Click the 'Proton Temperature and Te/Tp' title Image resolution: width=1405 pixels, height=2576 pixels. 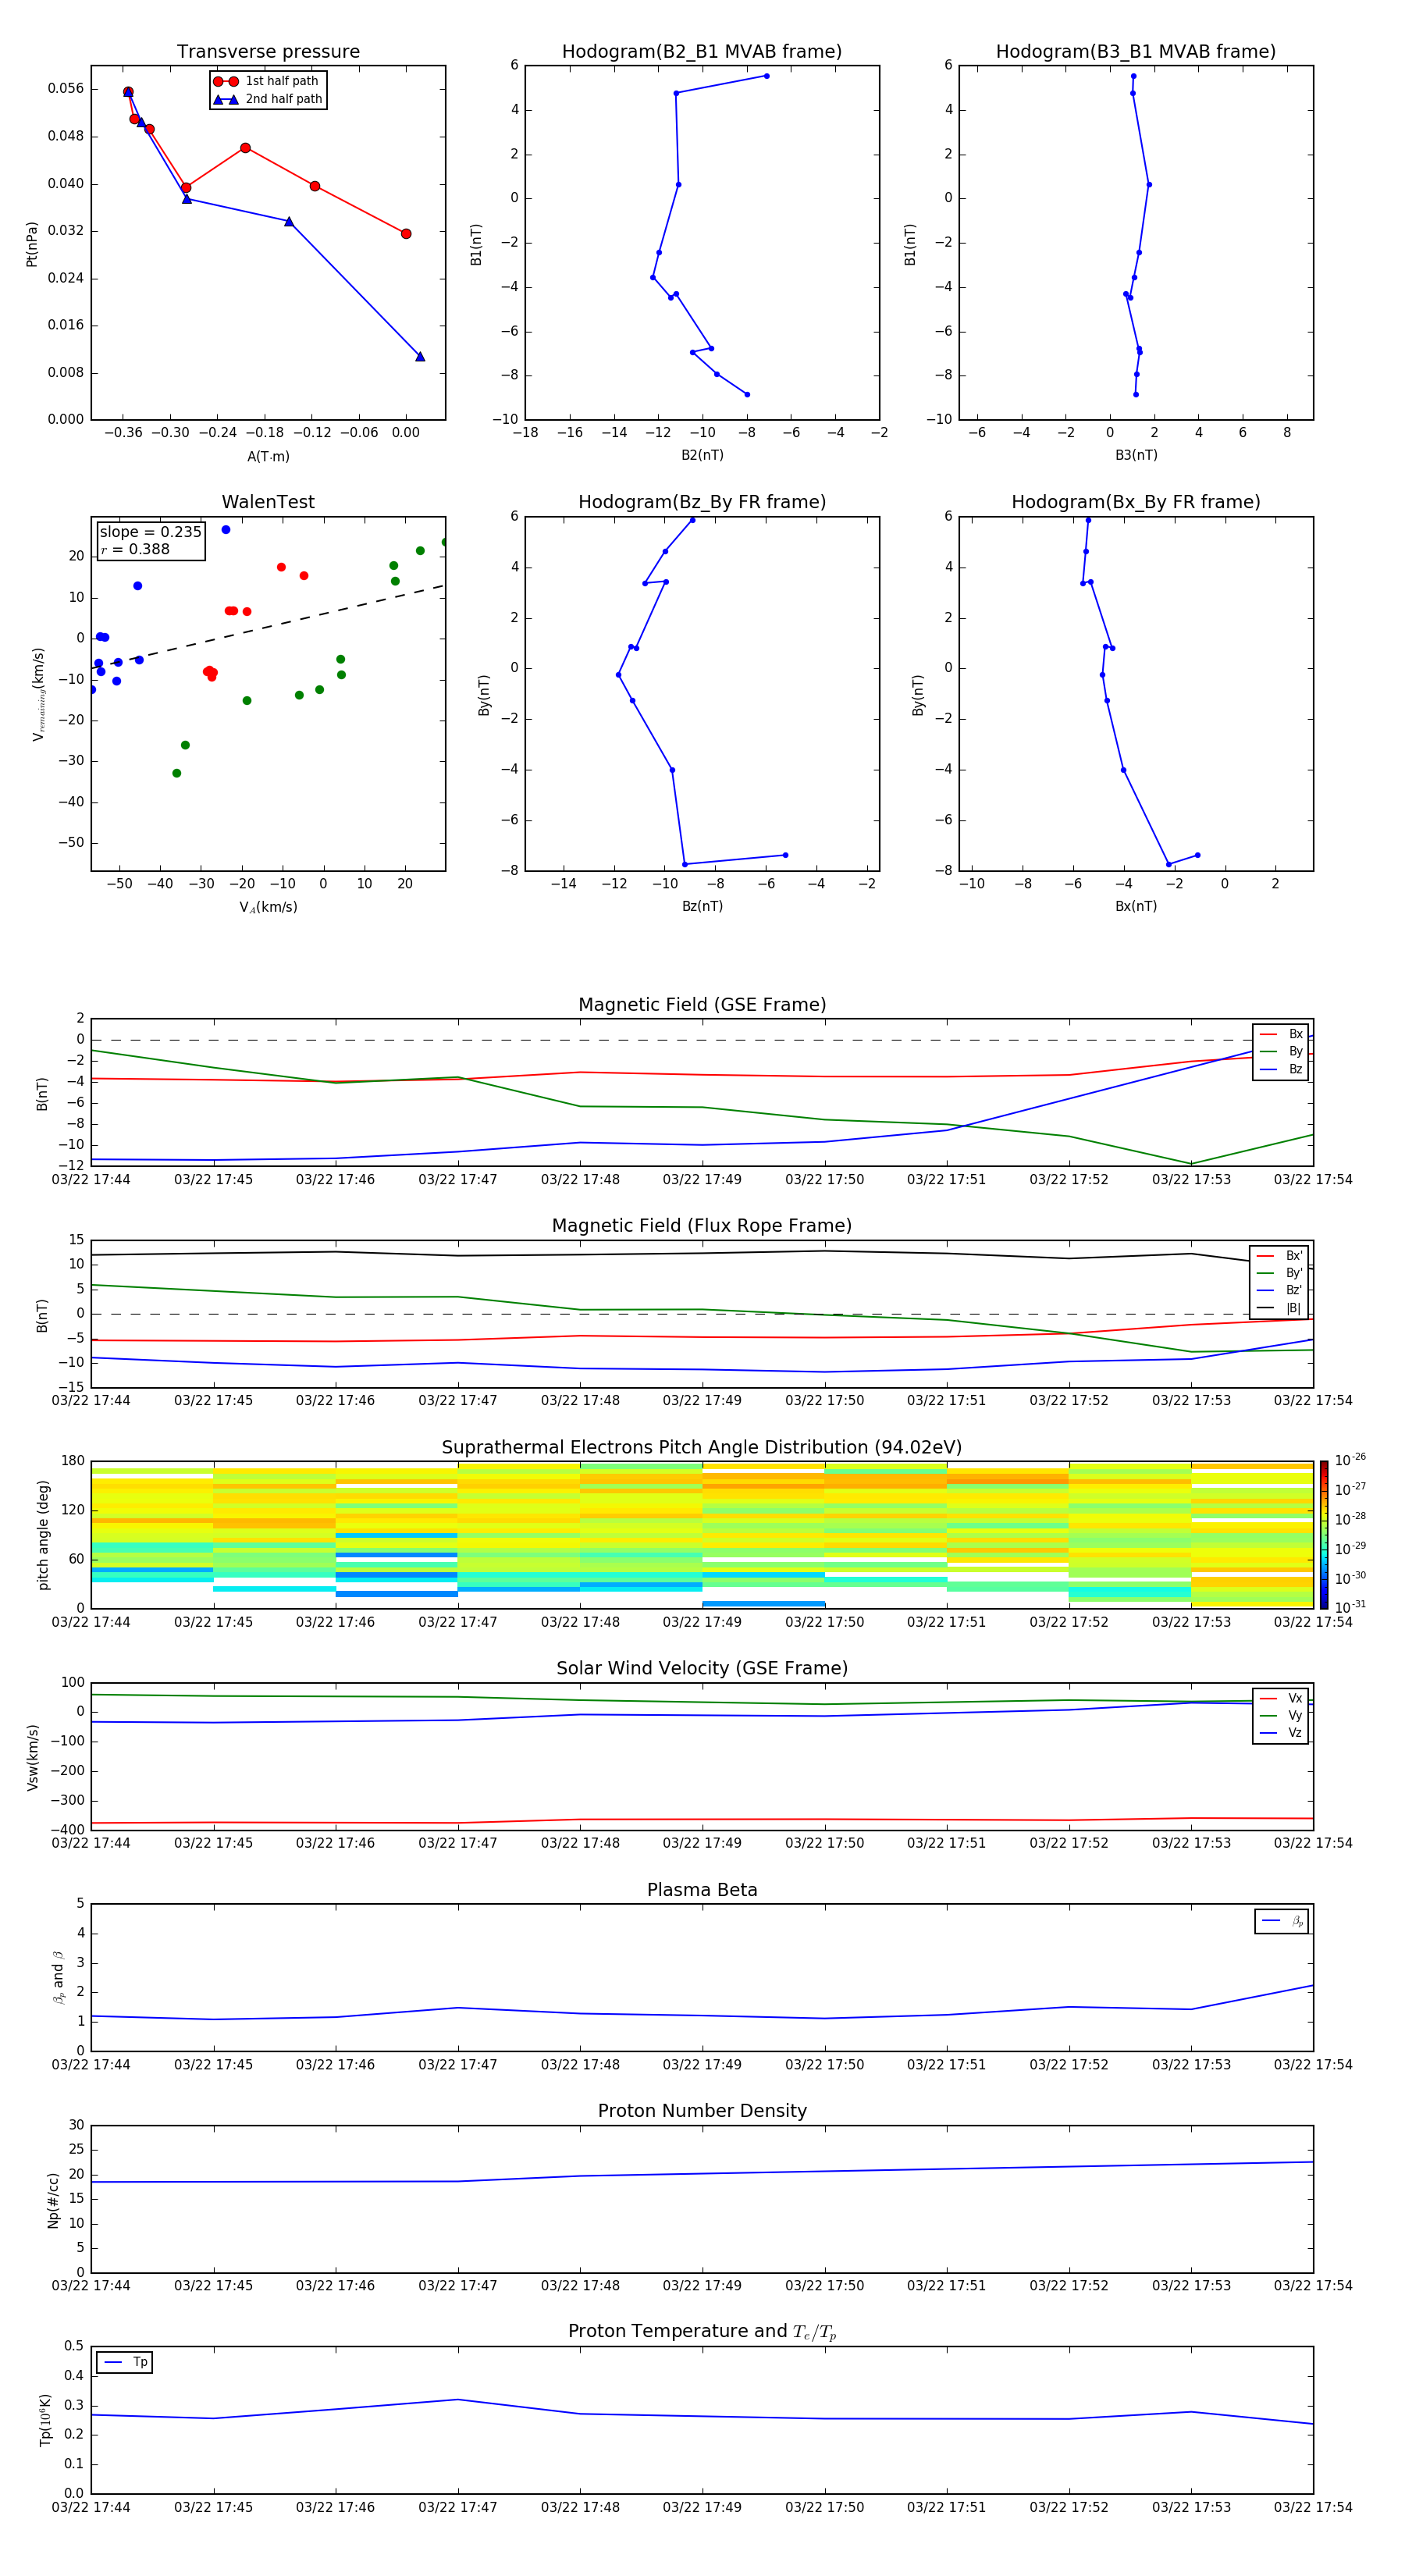pyautogui.click(x=702, y=2332)
